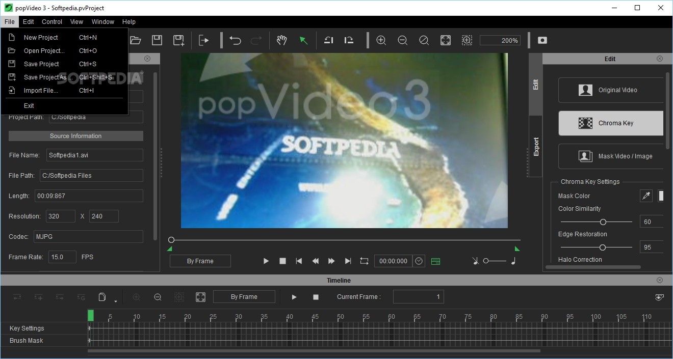Zoom out with the top toolbar magnifier

click(x=402, y=40)
